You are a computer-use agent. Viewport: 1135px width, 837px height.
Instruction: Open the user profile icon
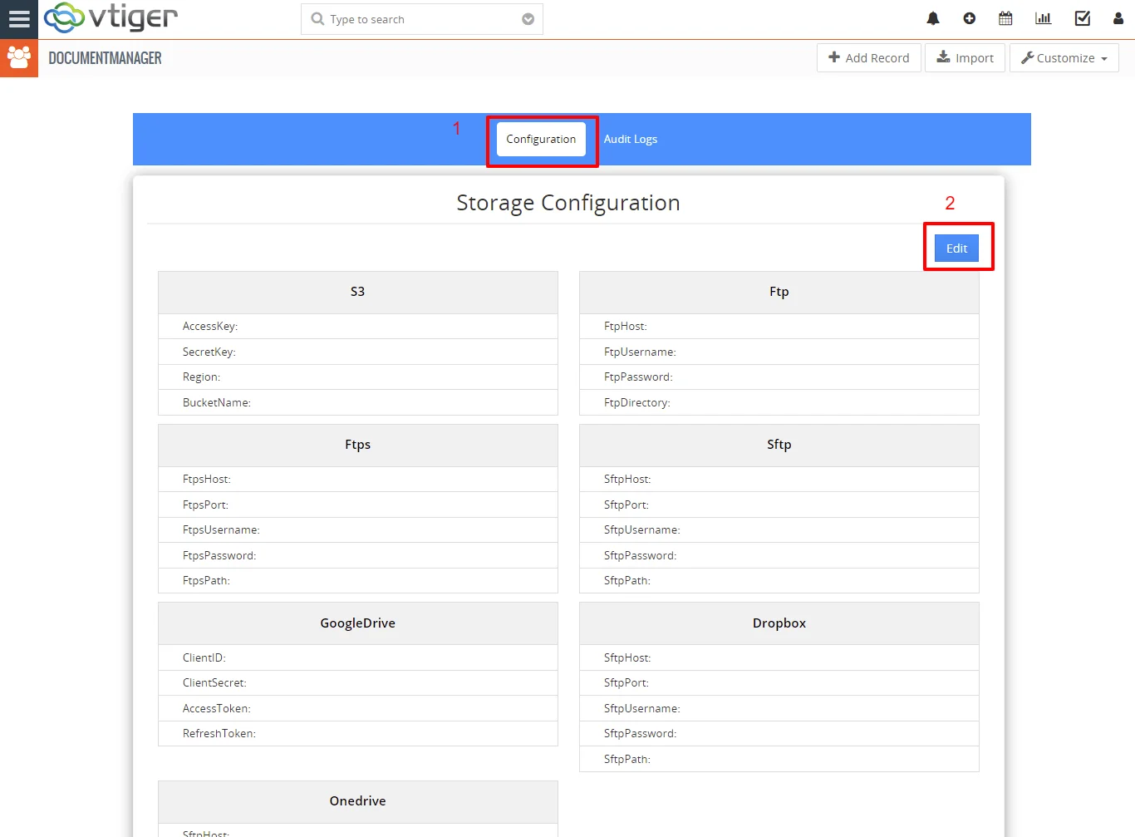click(x=1118, y=18)
